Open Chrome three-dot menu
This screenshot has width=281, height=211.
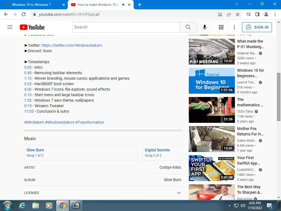[x=275, y=14]
